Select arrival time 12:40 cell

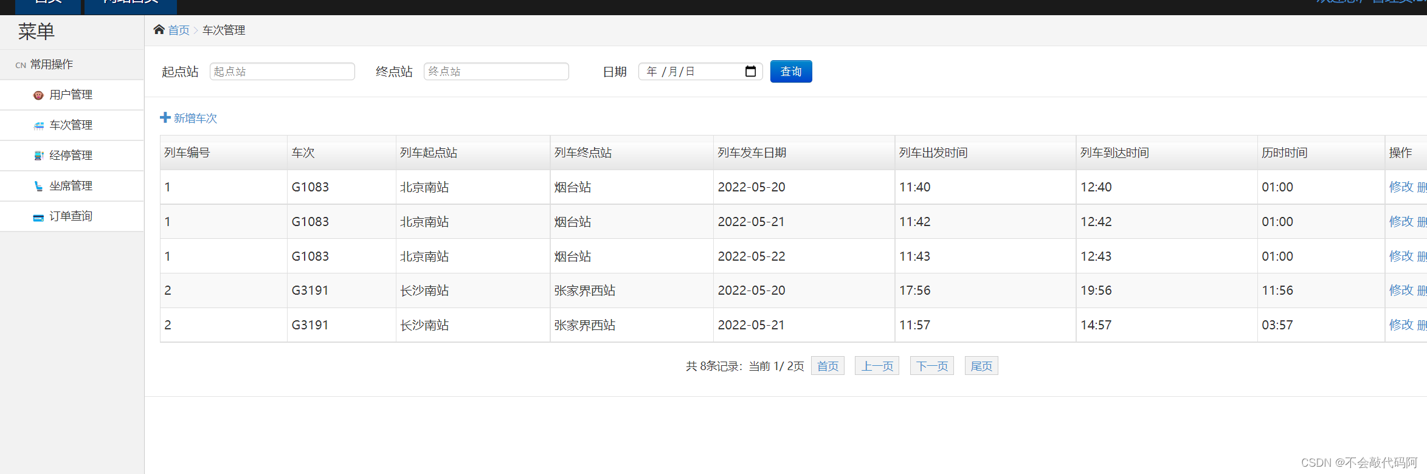point(1166,187)
